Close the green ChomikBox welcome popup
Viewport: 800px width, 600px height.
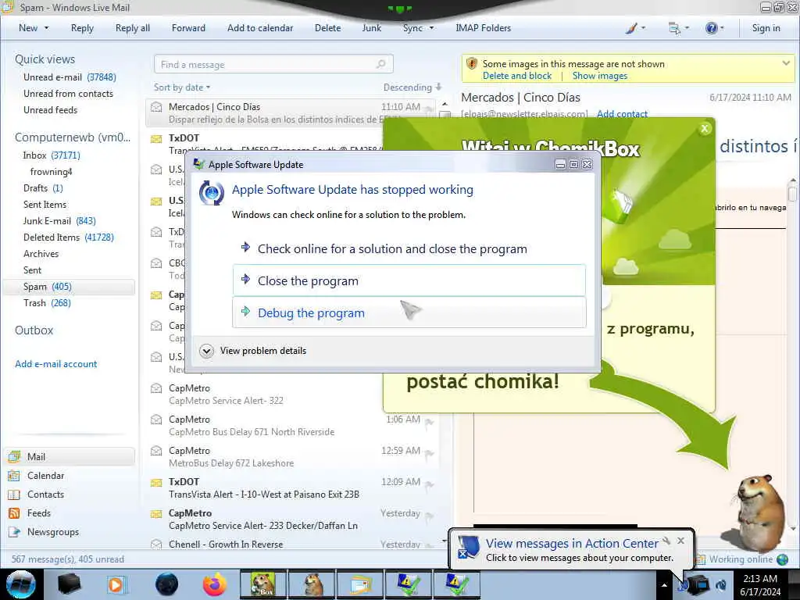705,129
